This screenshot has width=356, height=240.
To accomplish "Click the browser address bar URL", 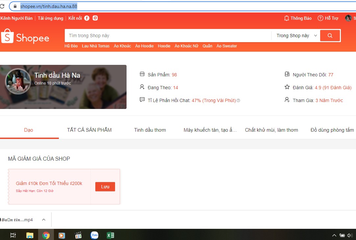I will [49, 6].
